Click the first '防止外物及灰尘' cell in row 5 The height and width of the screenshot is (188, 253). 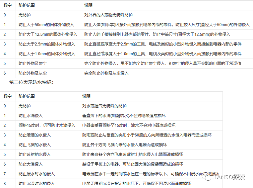(x=33, y=64)
